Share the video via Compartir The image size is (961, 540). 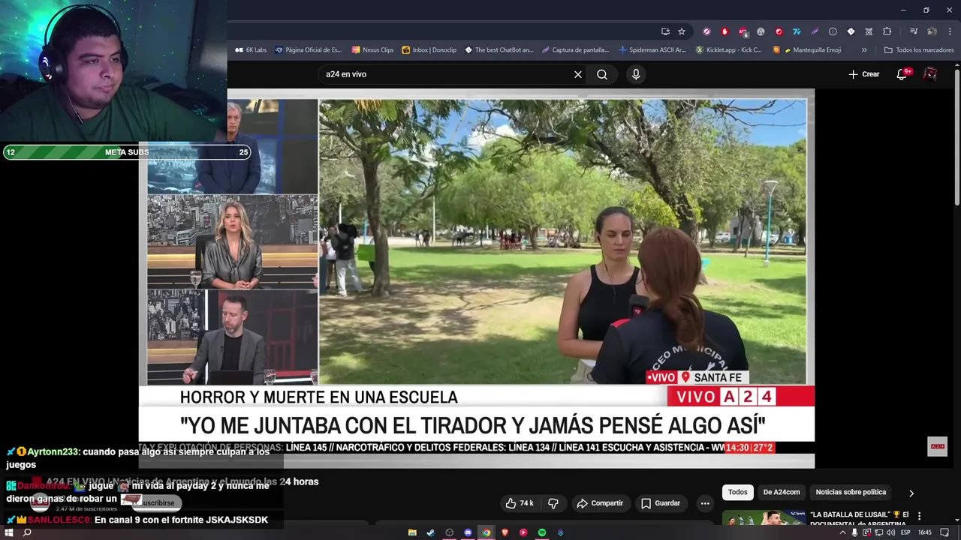tap(600, 503)
